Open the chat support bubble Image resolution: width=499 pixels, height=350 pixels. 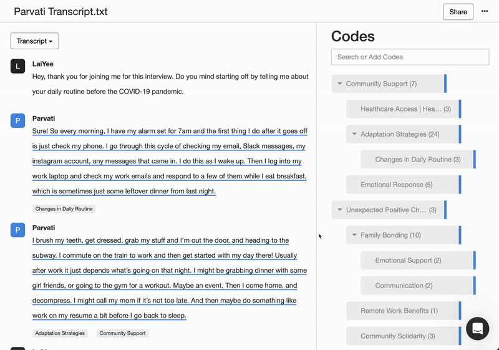[x=477, y=328]
